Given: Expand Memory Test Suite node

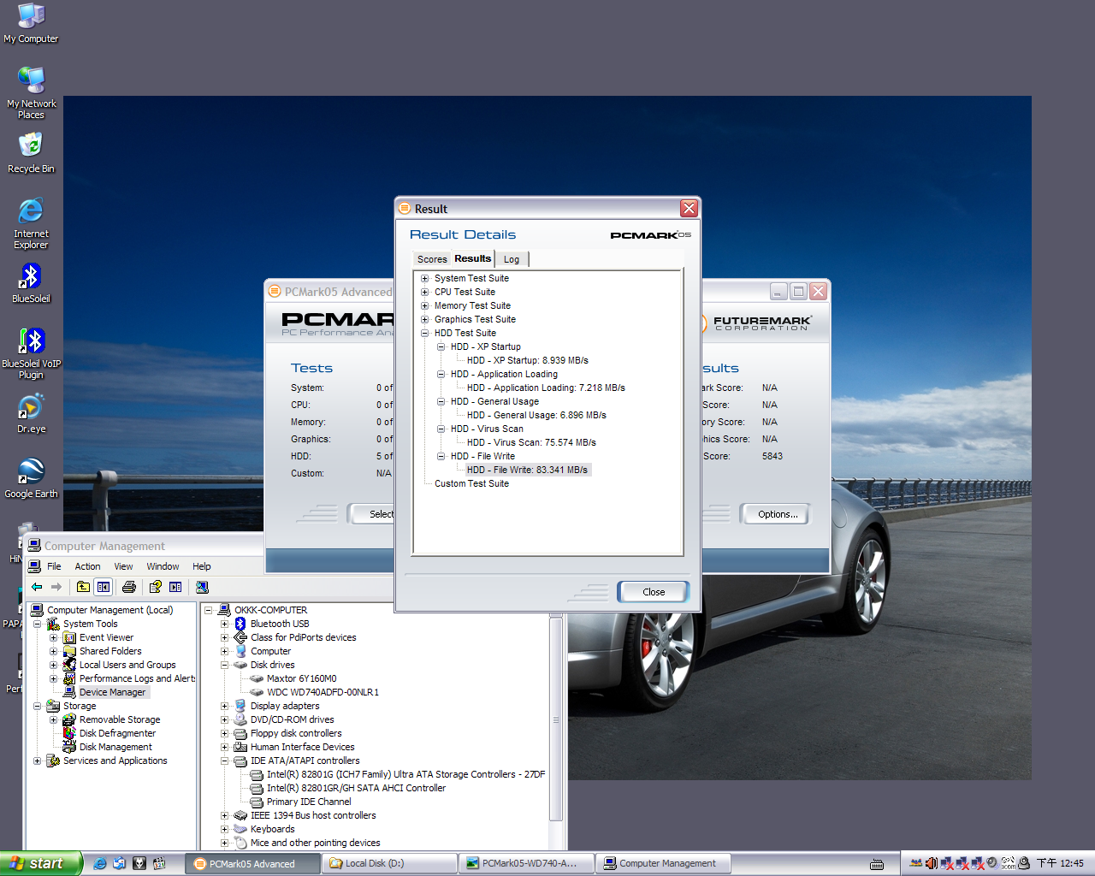Looking at the screenshot, I should click(x=425, y=305).
